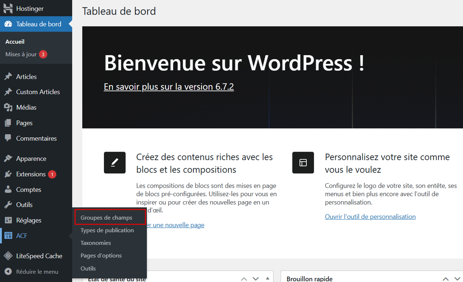
Task: Select "Types de publication" from the ACF menu
Action: click(107, 230)
